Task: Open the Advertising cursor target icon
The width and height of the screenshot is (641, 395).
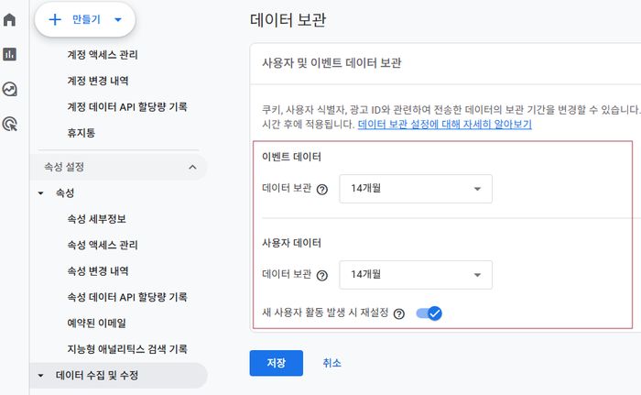Action: [x=10, y=124]
